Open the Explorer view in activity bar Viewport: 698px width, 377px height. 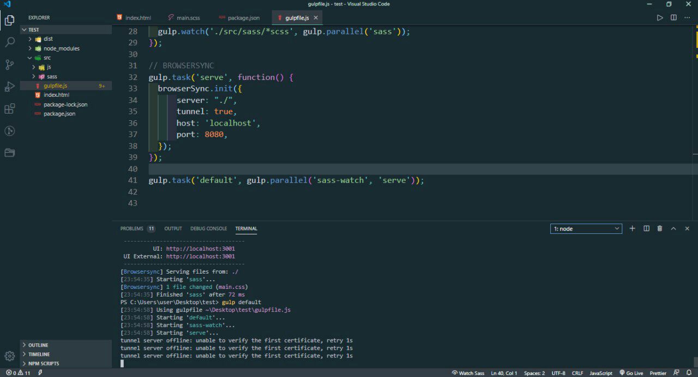9,21
